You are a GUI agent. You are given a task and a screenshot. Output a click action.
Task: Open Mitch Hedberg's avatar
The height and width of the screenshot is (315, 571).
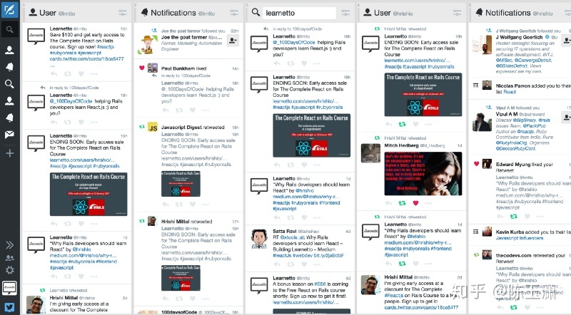(x=370, y=153)
